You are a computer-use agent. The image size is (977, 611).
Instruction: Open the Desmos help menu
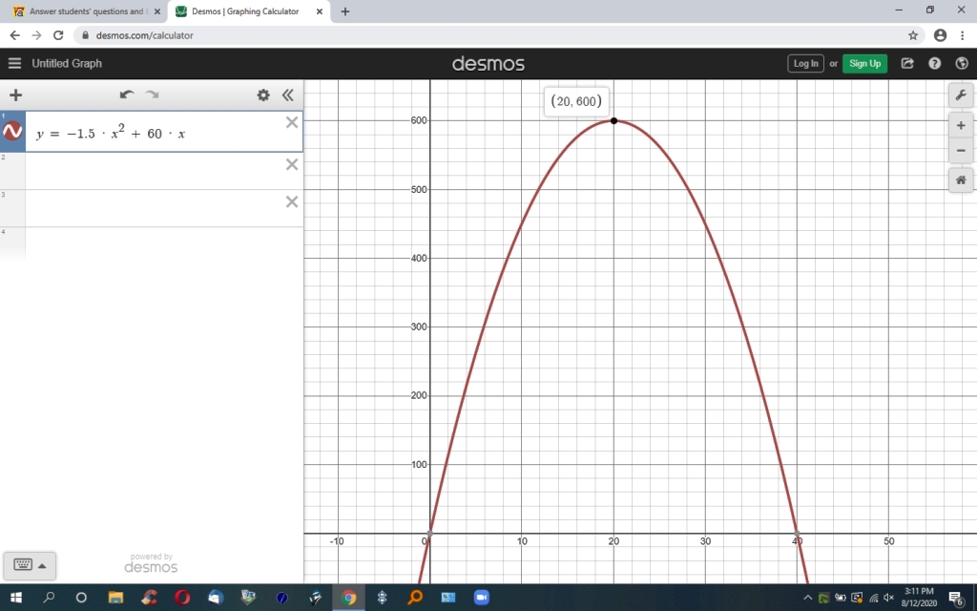pyautogui.click(x=935, y=63)
